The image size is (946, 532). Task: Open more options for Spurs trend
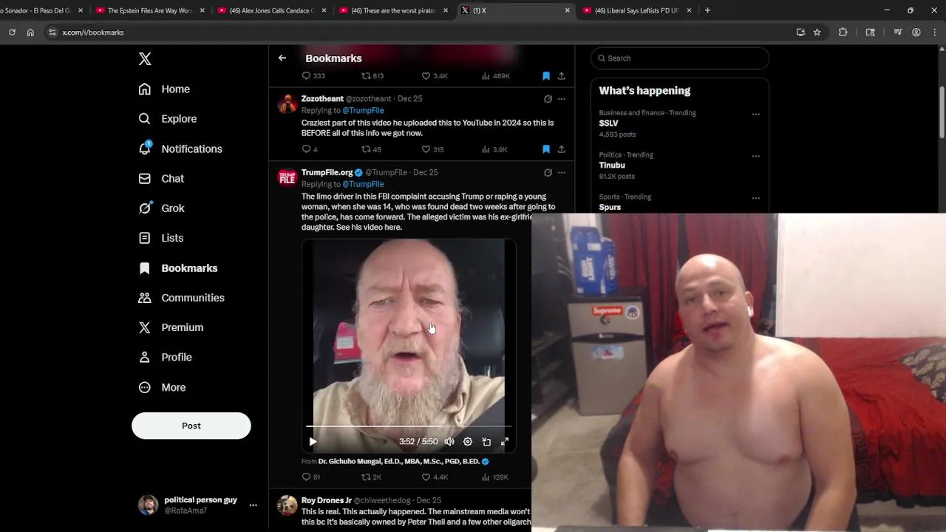[756, 198]
